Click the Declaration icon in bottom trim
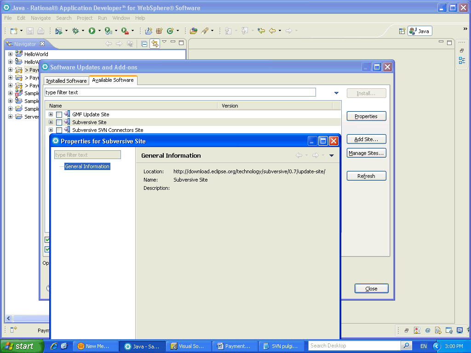Viewport: 471px width, 353px height. 438,330
